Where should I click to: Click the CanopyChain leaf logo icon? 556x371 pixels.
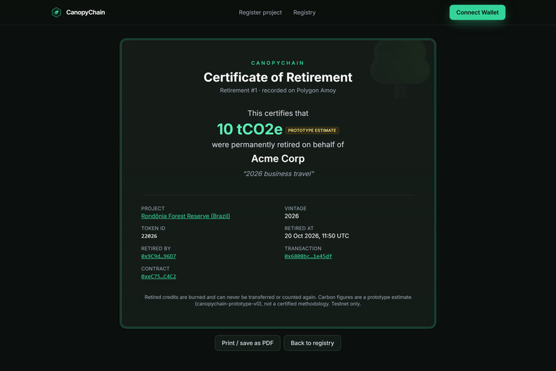point(56,12)
